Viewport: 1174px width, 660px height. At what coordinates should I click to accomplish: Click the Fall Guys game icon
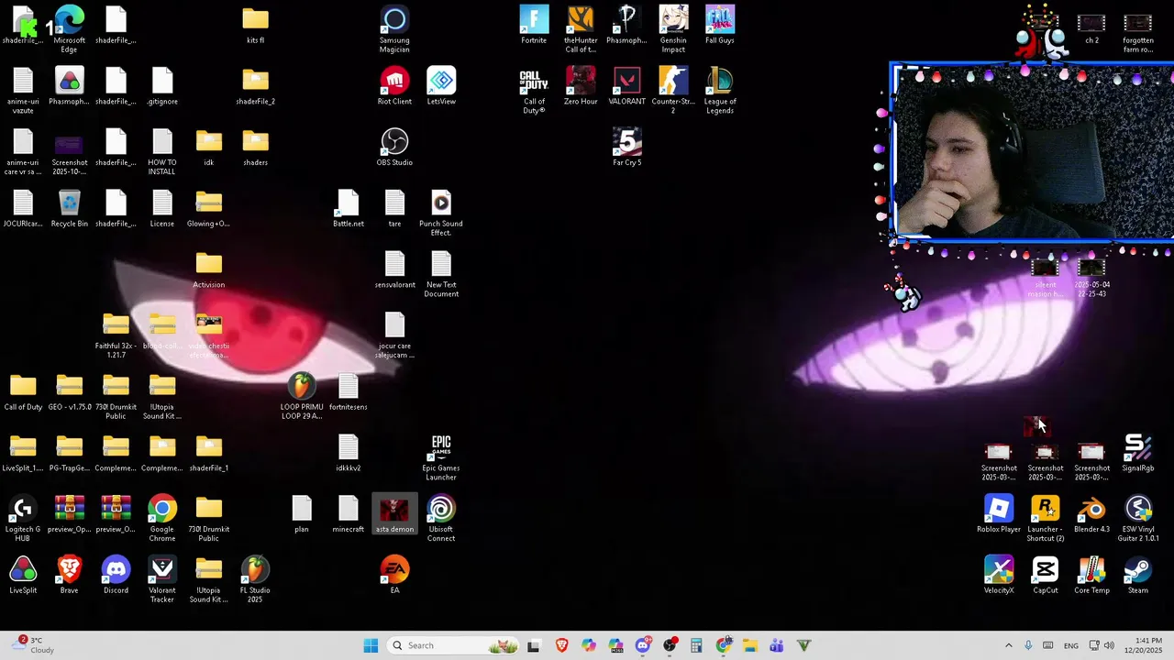pos(720,25)
